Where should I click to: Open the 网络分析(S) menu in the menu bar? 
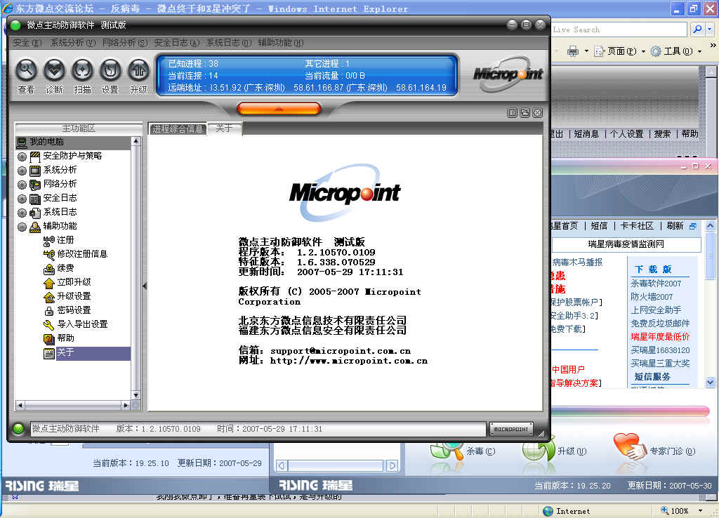pyautogui.click(x=125, y=43)
